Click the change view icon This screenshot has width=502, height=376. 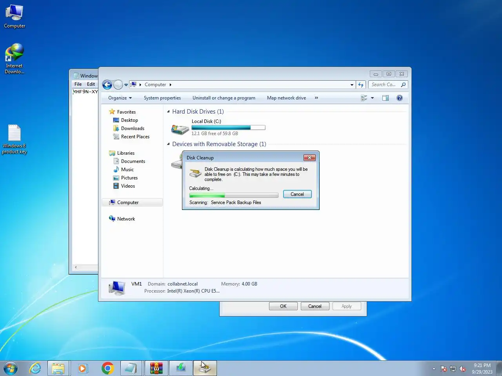[364, 98]
